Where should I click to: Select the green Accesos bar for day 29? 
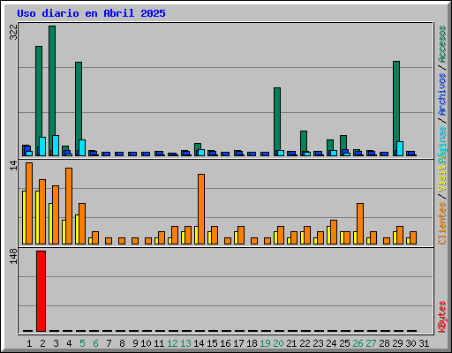(396, 109)
